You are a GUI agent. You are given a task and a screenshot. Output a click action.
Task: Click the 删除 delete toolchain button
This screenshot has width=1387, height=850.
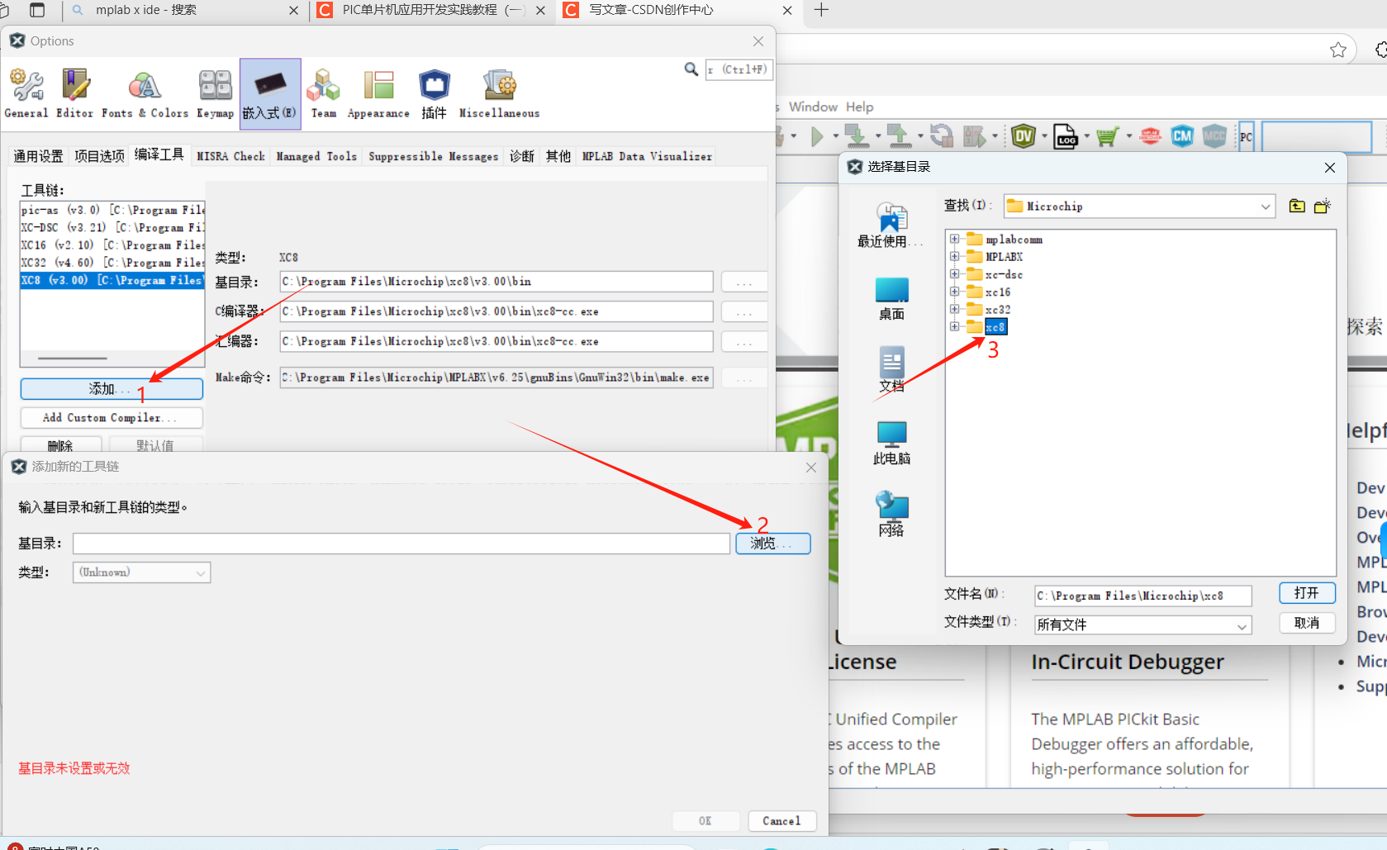[x=61, y=444]
